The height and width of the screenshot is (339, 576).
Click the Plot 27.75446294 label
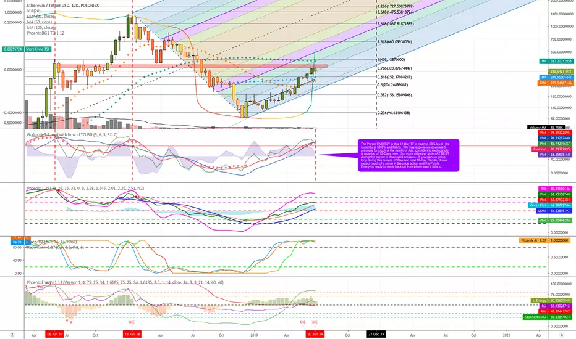click(556, 221)
